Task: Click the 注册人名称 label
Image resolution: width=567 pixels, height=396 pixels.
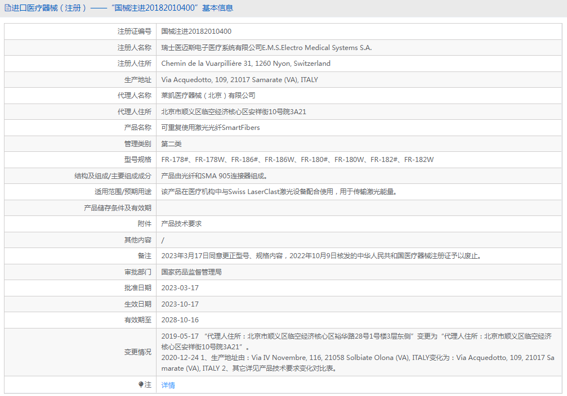Action: 134,48
